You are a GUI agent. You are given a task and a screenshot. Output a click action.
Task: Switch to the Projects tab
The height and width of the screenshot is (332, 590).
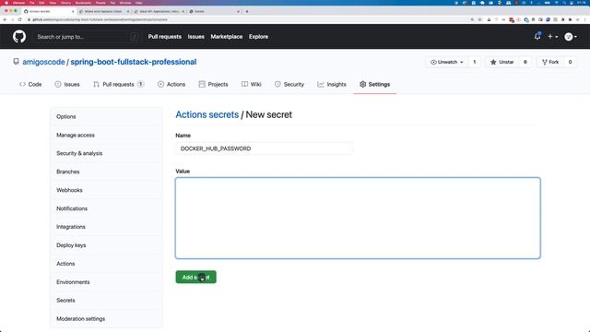[213, 84]
